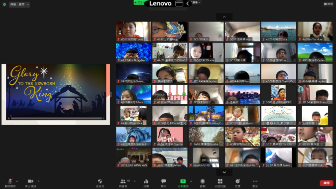336x189 pixels.
Task: Open the Reactions emoji icon
Action: 237,183
